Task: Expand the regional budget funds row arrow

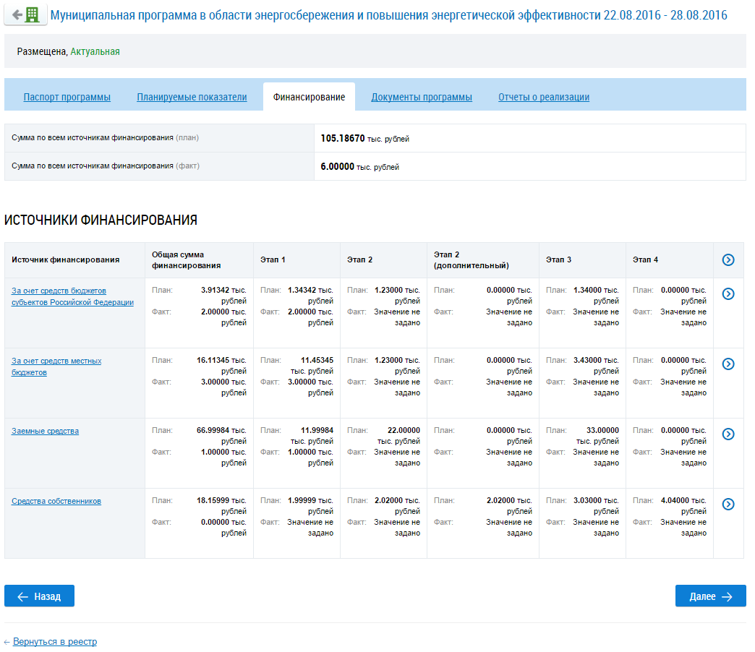Action: (x=728, y=293)
